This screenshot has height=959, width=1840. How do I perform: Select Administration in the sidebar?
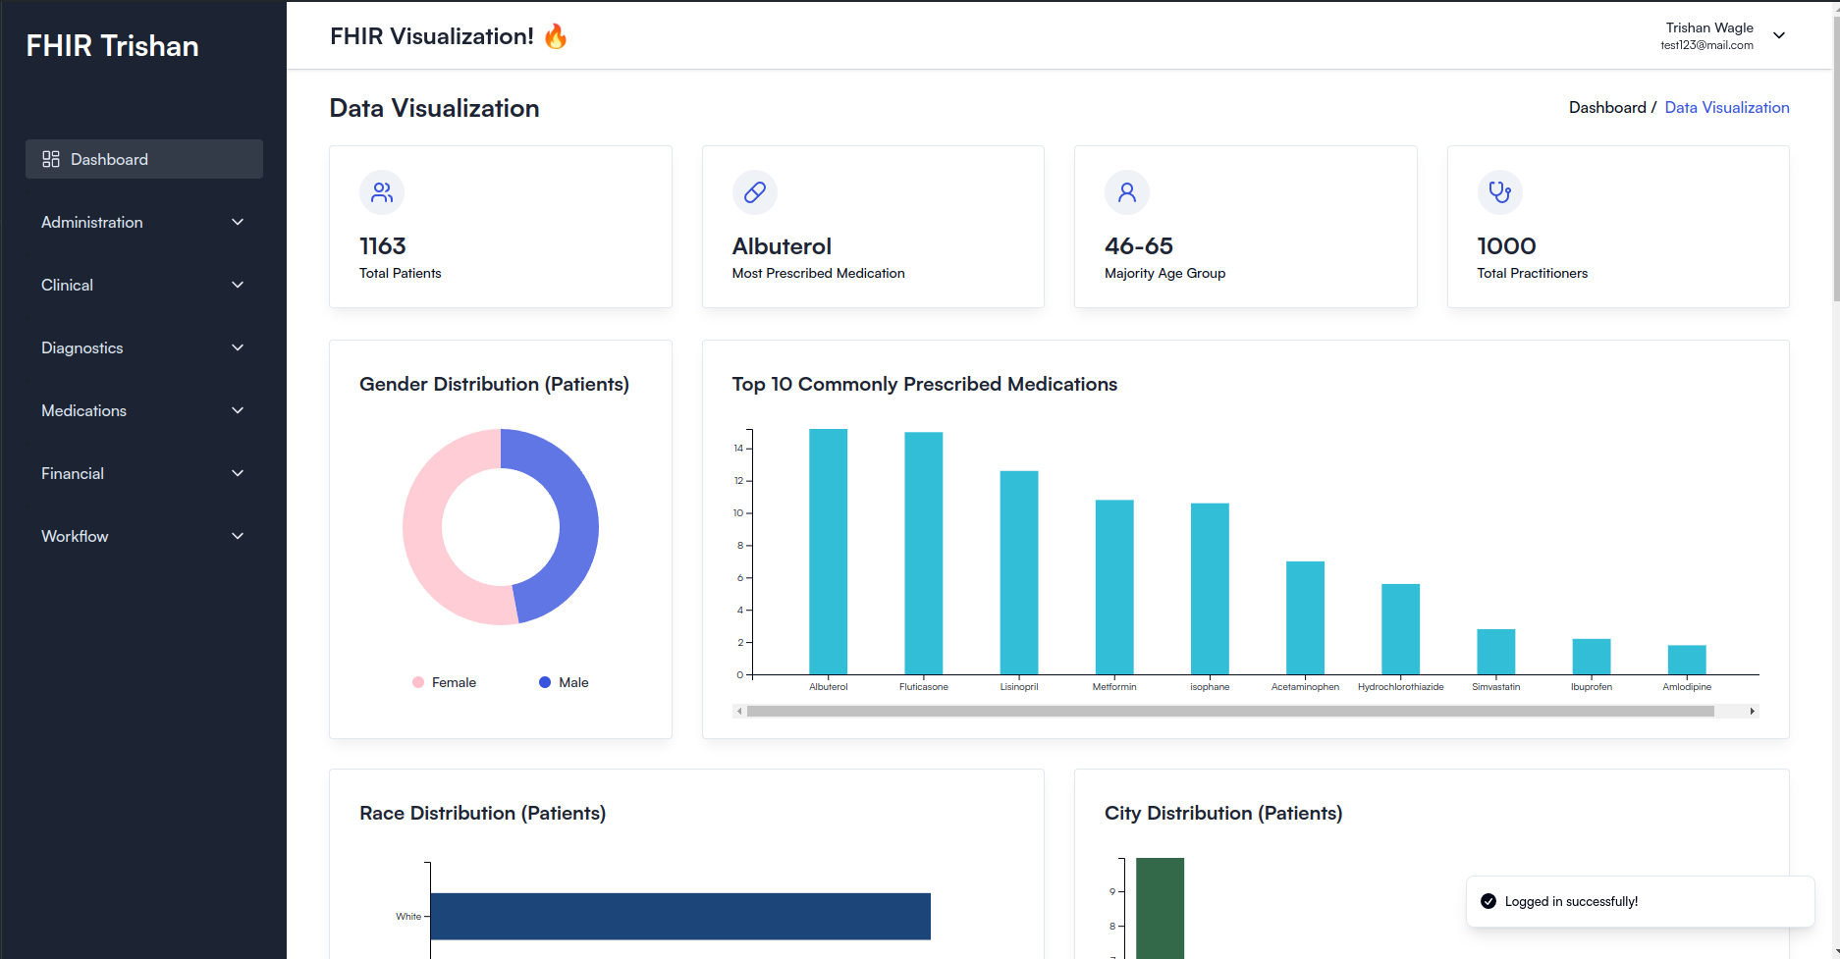[x=144, y=222]
